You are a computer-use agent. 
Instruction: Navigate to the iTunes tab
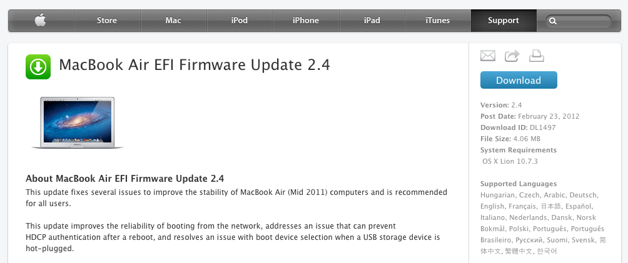tap(438, 21)
